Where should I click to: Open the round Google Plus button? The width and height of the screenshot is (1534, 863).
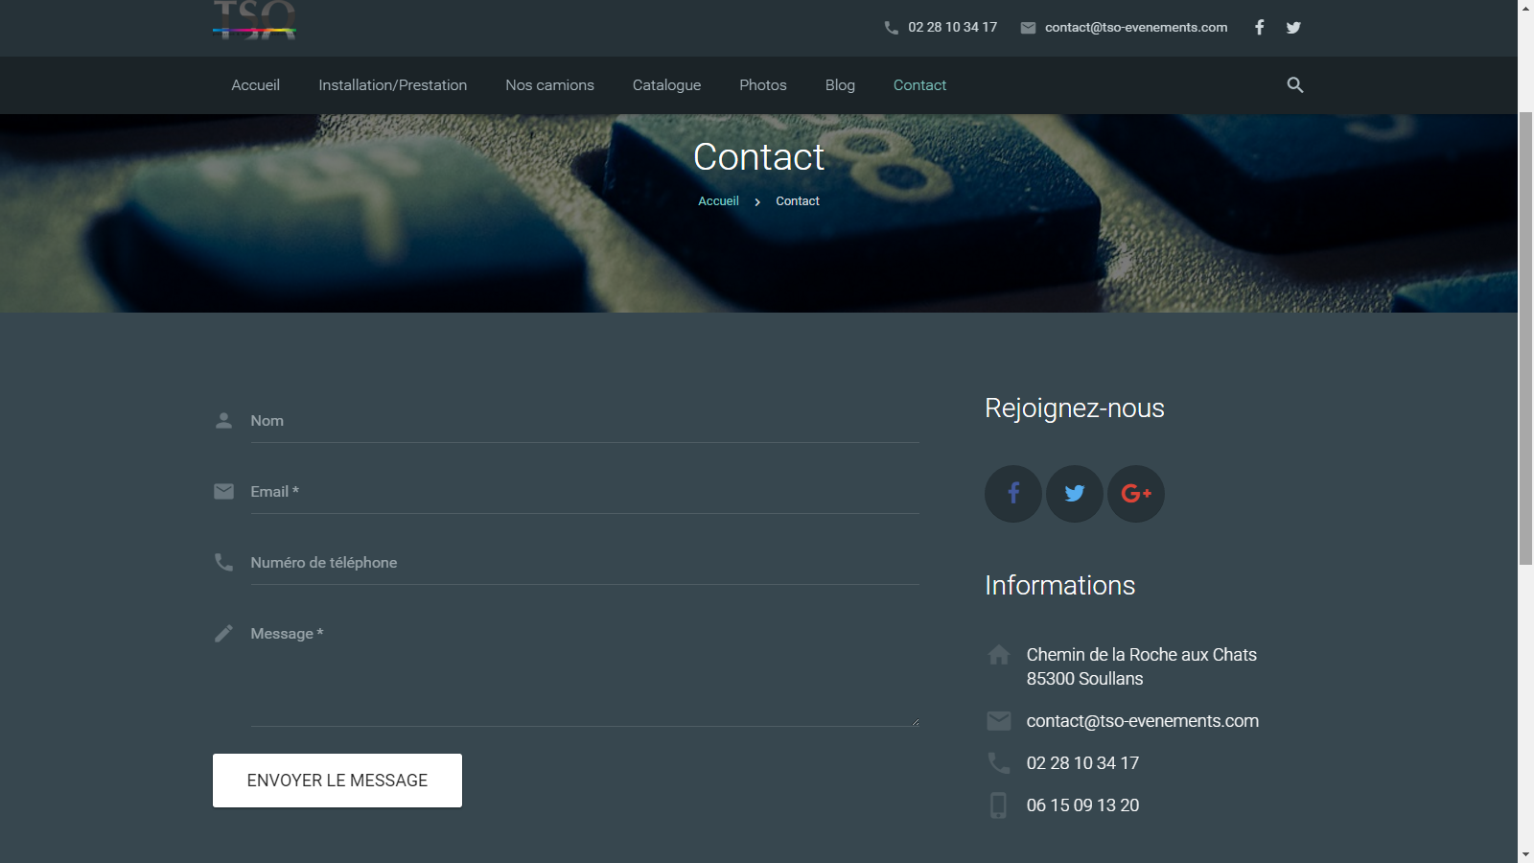[x=1135, y=494]
